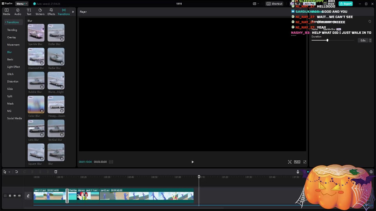Download the Color Blur transition
The width and height of the screenshot is (376, 211).
click(x=42, y=110)
